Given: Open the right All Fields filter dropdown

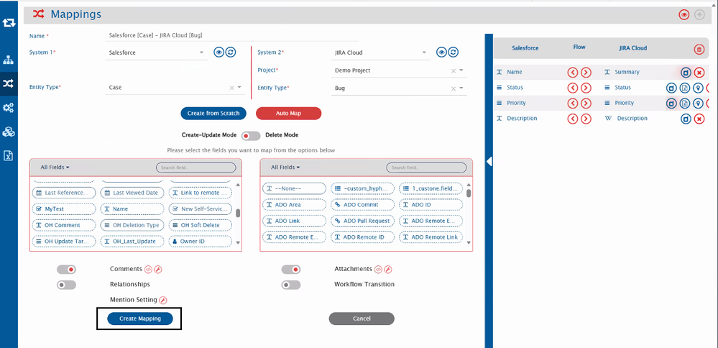Looking at the screenshot, I should tap(285, 168).
